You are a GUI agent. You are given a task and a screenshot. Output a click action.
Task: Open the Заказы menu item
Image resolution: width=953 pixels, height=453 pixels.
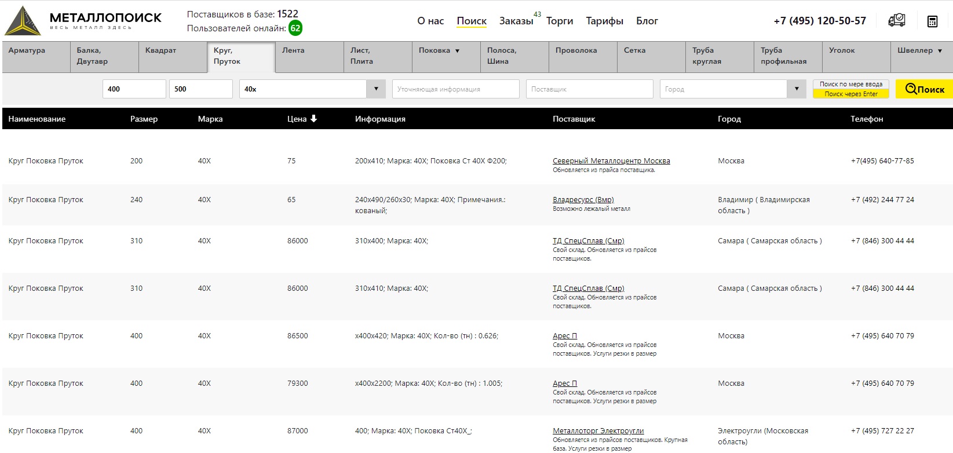tap(516, 21)
